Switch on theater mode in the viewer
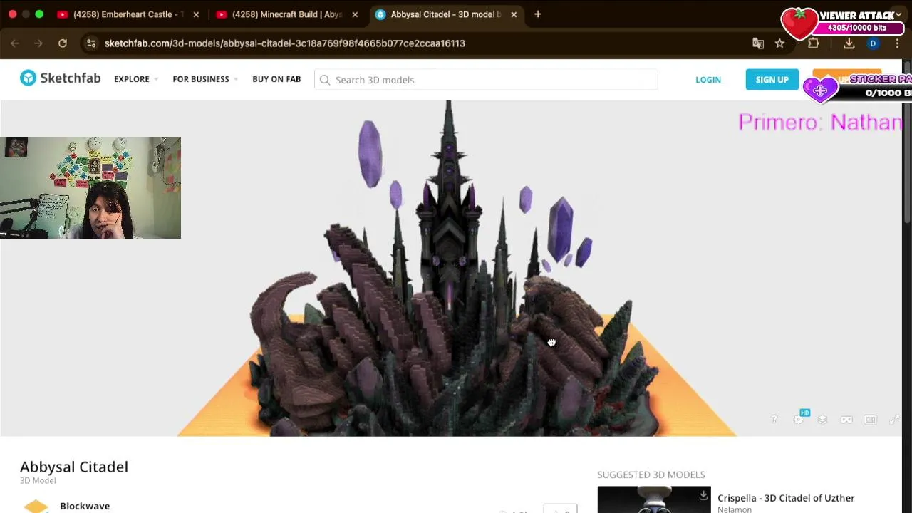Image resolution: width=912 pixels, height=513 pixels. (870, 420)
